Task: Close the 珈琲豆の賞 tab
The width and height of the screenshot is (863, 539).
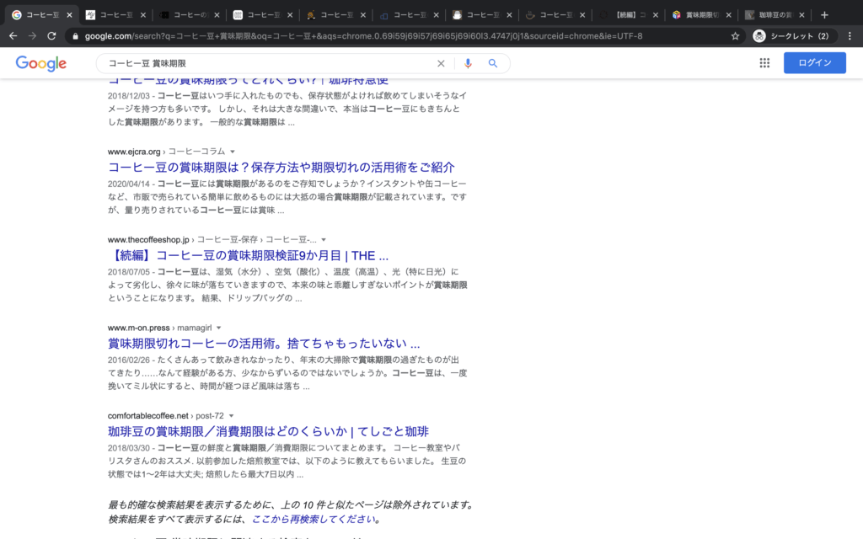Action: click(x=801, y=15)
